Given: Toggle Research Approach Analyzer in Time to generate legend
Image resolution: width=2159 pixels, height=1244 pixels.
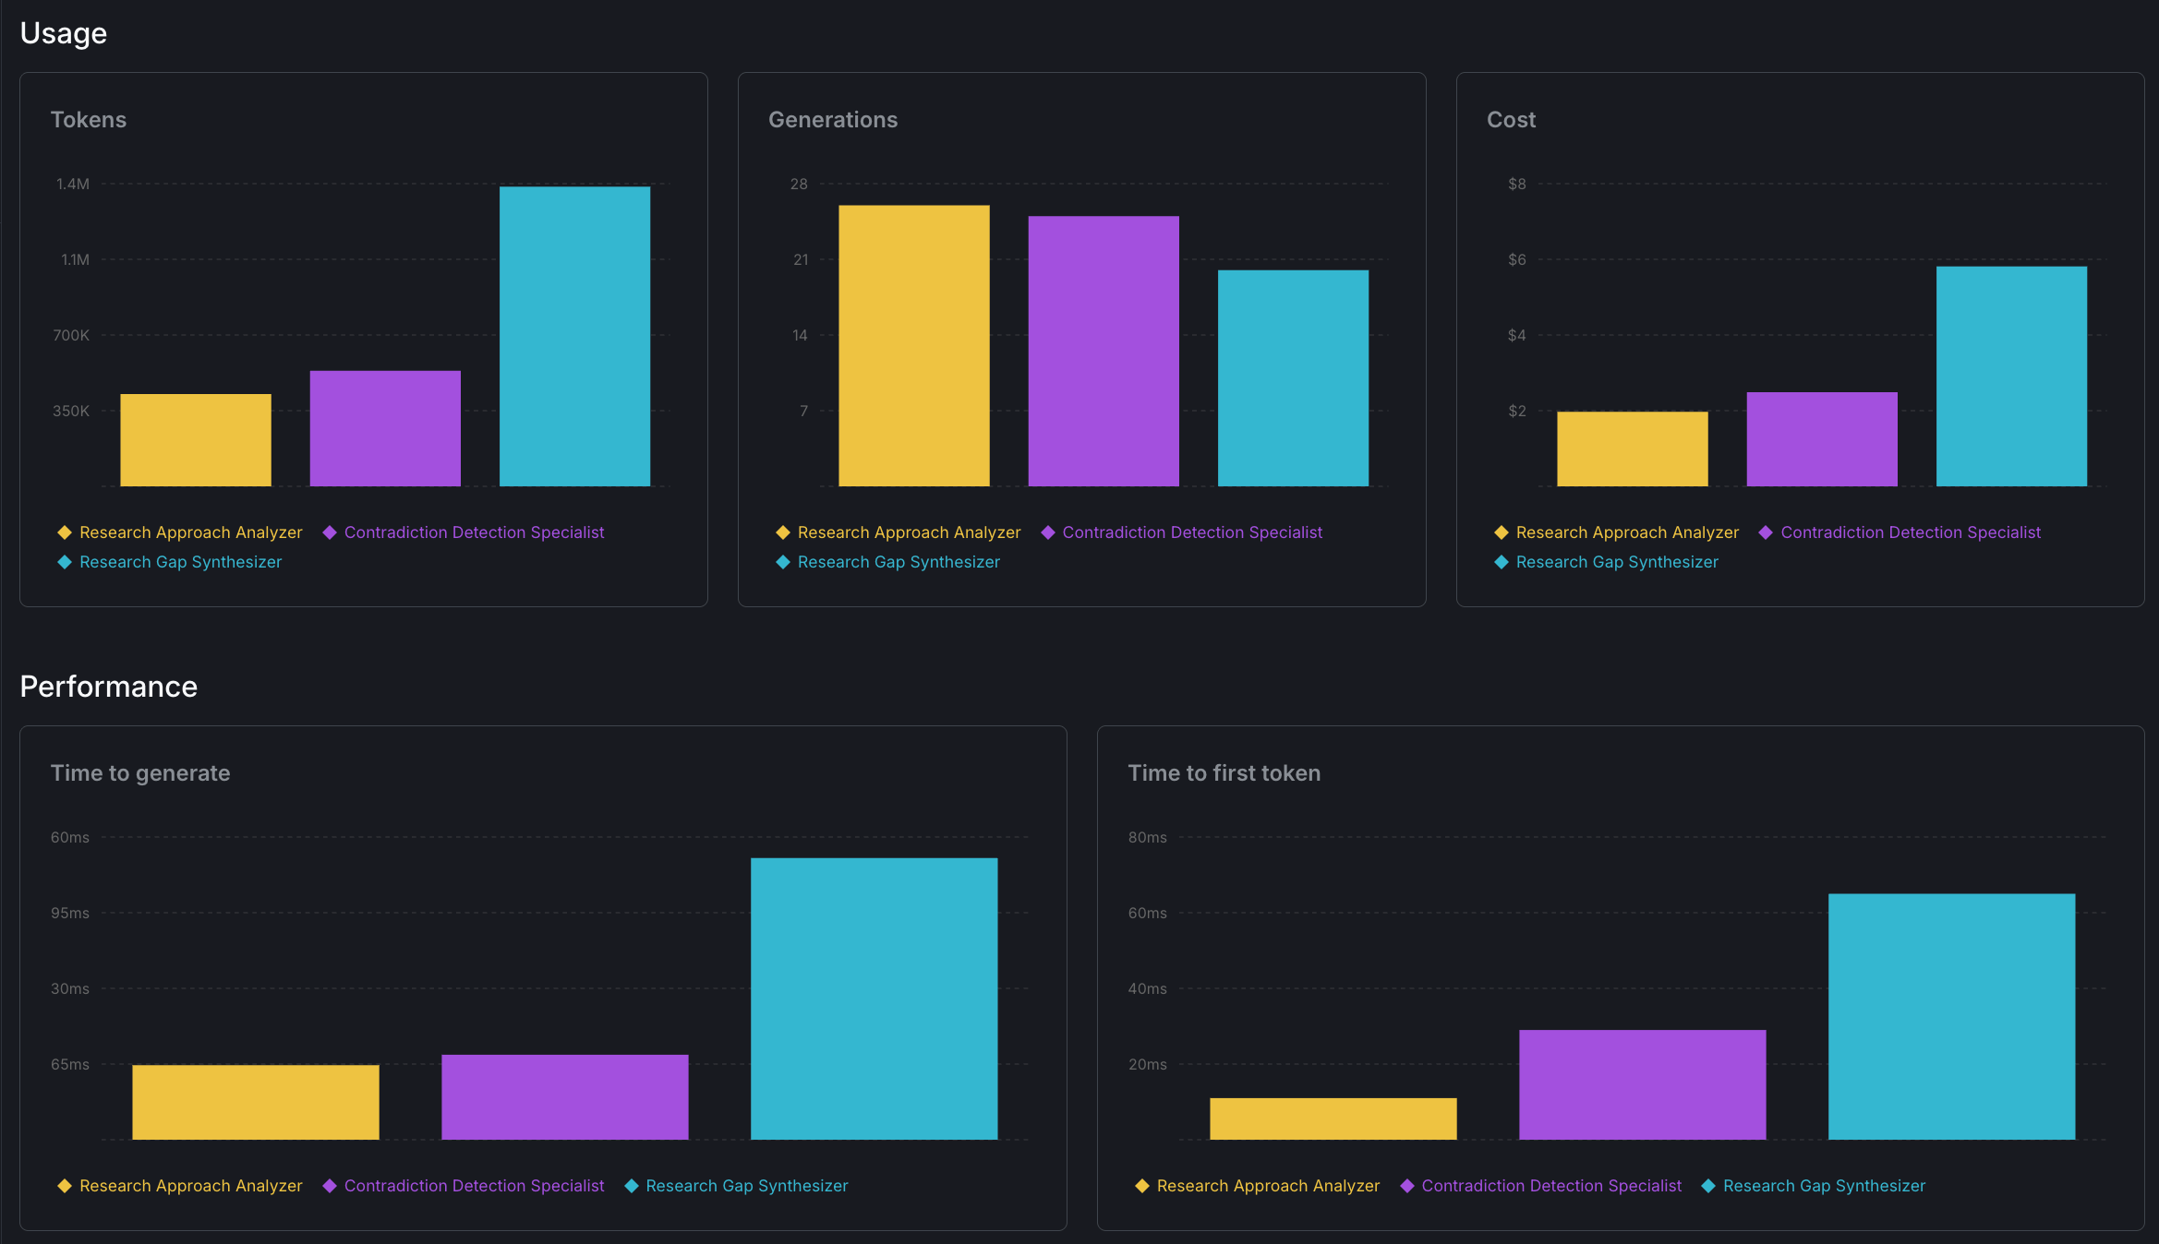Looking at the screenshot, I should click(191, 1186).
